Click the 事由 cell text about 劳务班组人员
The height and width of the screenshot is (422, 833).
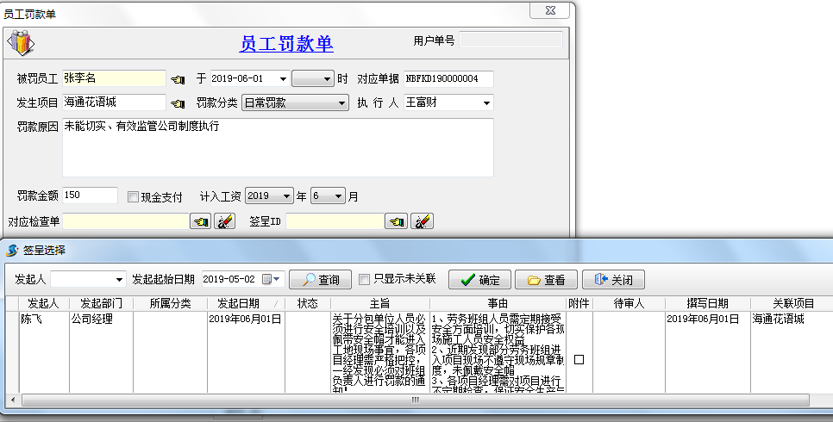(x=498, y=353)
